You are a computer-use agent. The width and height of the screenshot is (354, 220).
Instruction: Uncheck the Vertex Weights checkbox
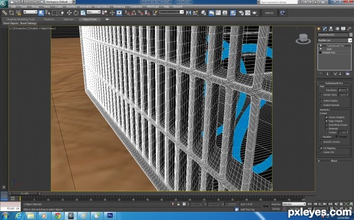tap(326, 117)
